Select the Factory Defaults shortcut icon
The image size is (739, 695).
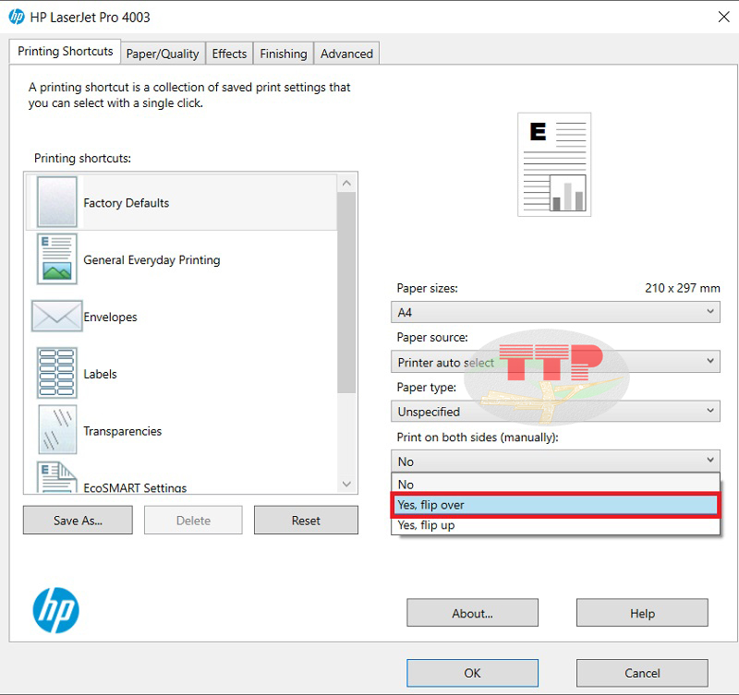tap(57, 202)
